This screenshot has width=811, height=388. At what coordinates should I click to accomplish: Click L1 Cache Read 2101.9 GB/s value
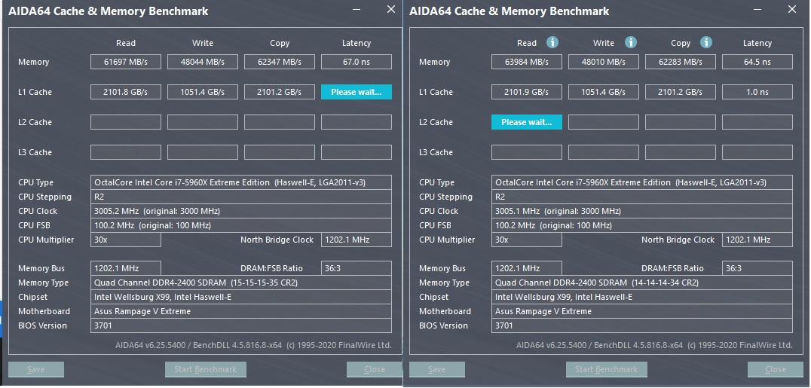pyautogui.click(x=527, y=92)
